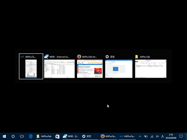Screen dimensions: 187x140
Task: Toggle the IME input mode A indicator
Action: [162, 136]
